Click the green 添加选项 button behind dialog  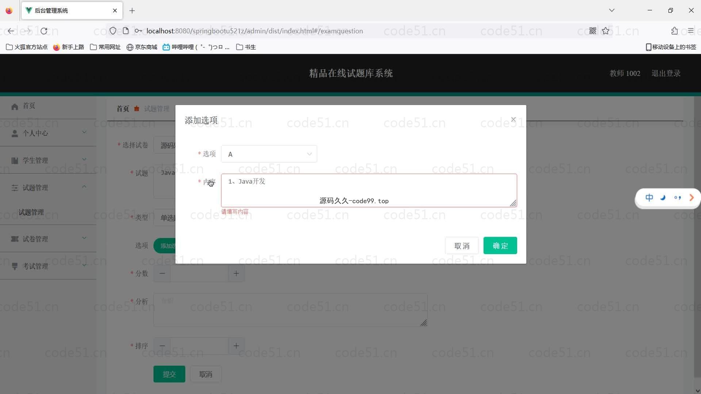click(x=165, y=246)
